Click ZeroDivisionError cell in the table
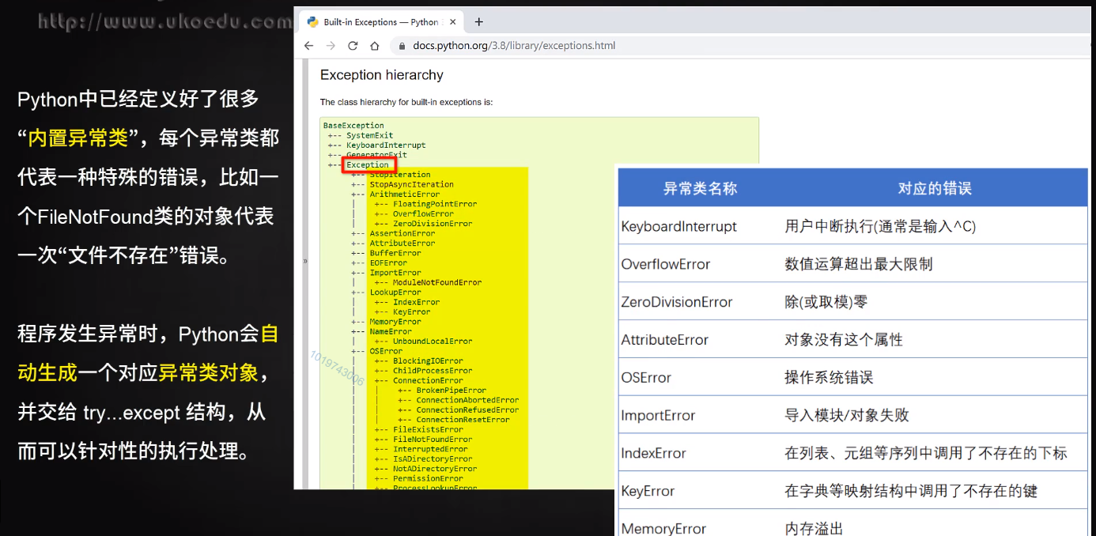Screen dimensions: 1096x536 click(x=677, y=302)
